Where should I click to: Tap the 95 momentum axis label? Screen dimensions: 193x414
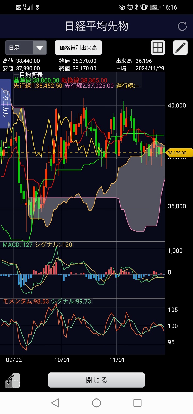coord(171,342)
